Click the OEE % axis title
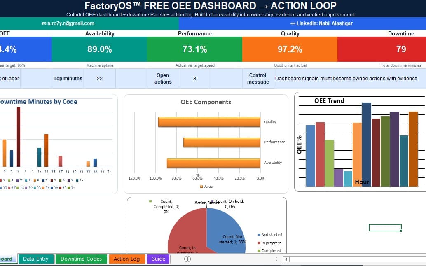 point(299,145)
